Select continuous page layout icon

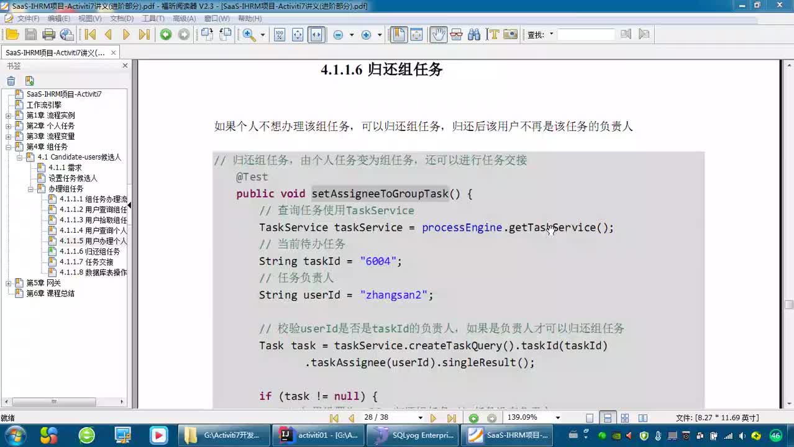click(x=608, y=418)
